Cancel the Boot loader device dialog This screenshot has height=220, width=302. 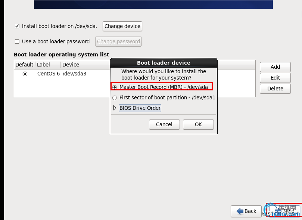(x=164, y=124)
